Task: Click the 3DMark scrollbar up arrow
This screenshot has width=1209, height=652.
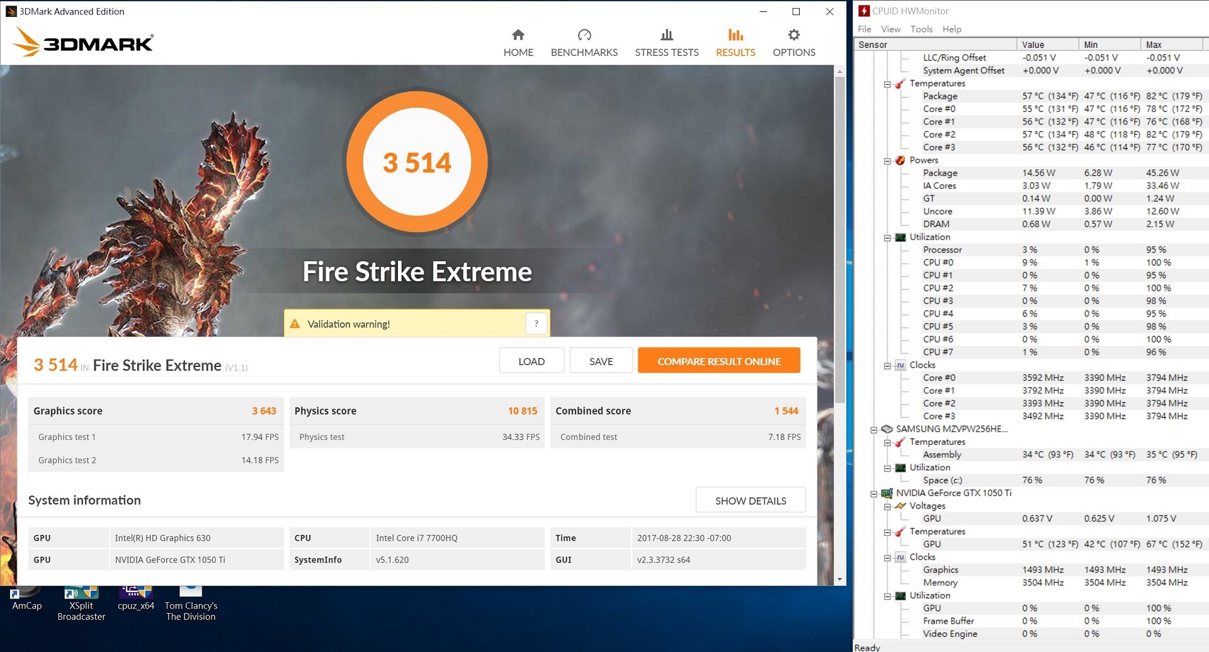Action: coord(840,72)
